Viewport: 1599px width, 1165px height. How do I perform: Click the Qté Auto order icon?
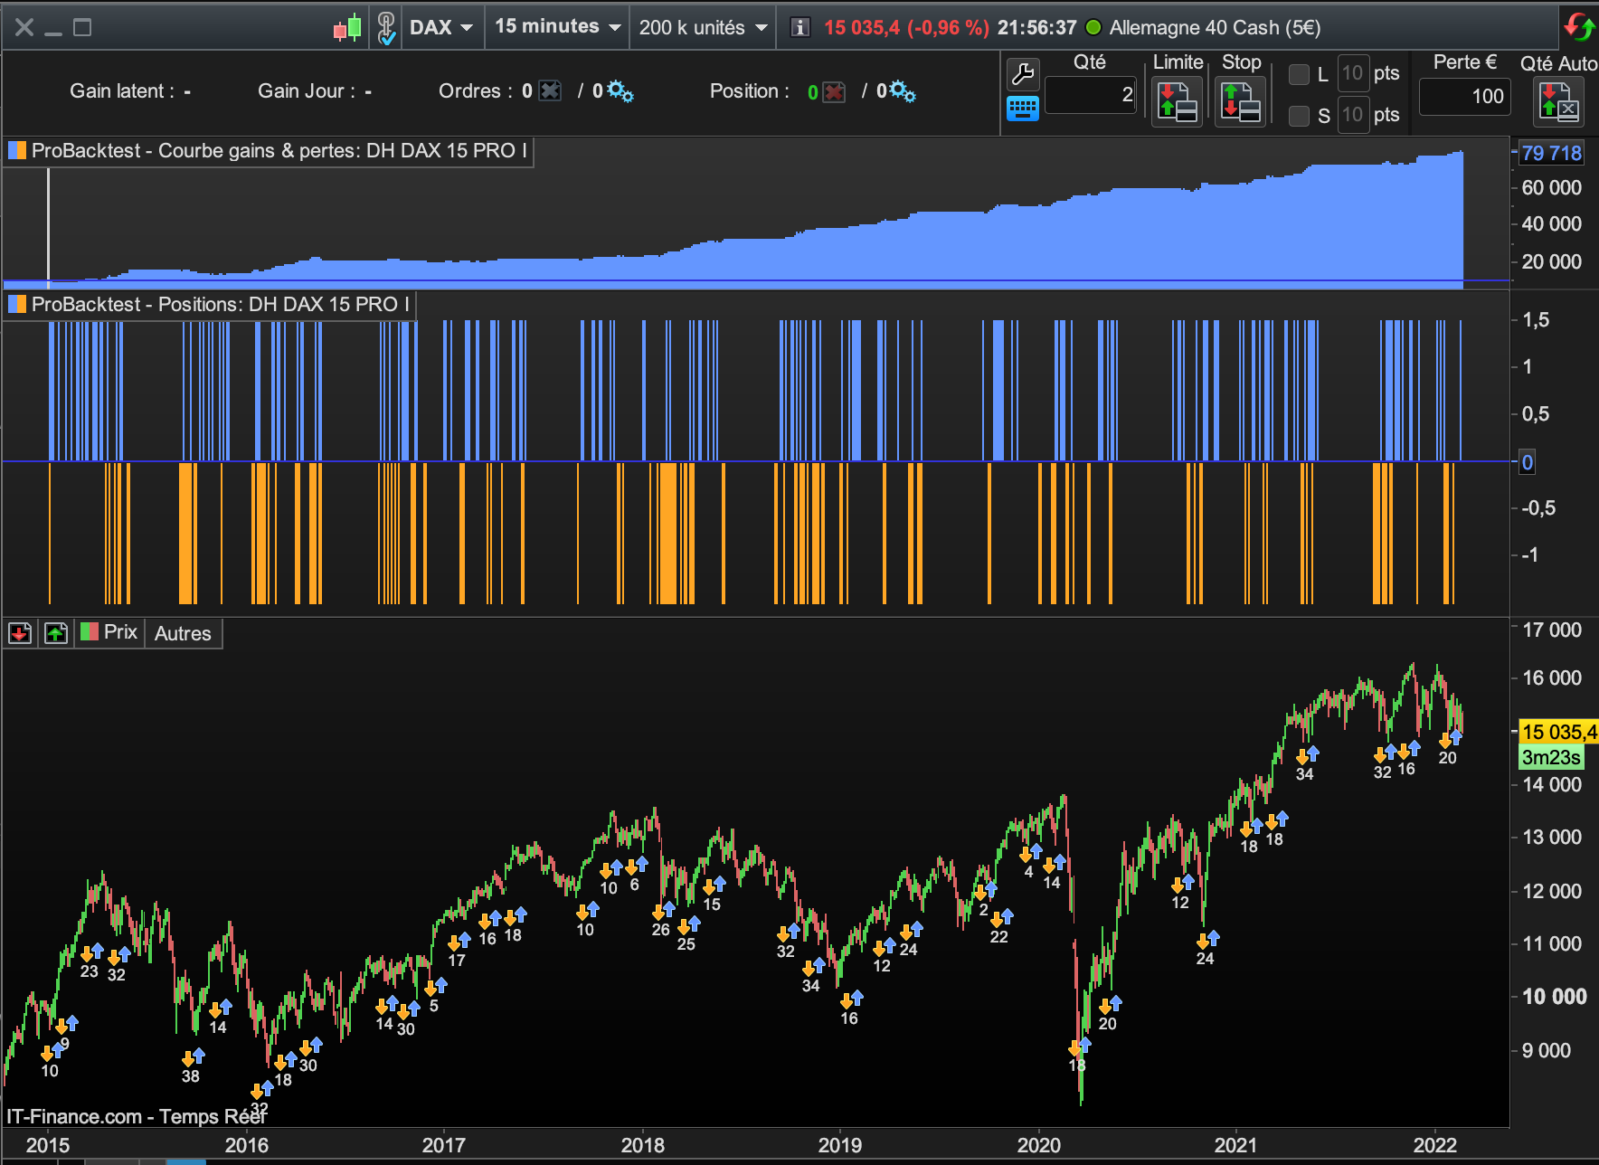coord(1557,100)
